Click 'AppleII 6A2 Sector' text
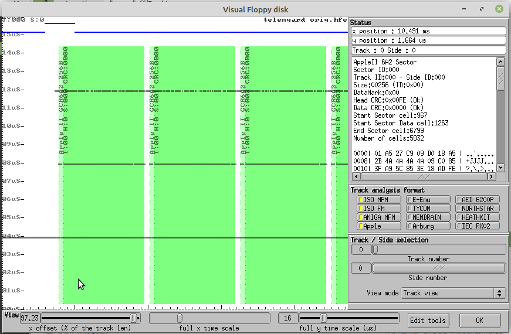 (385, 62)
